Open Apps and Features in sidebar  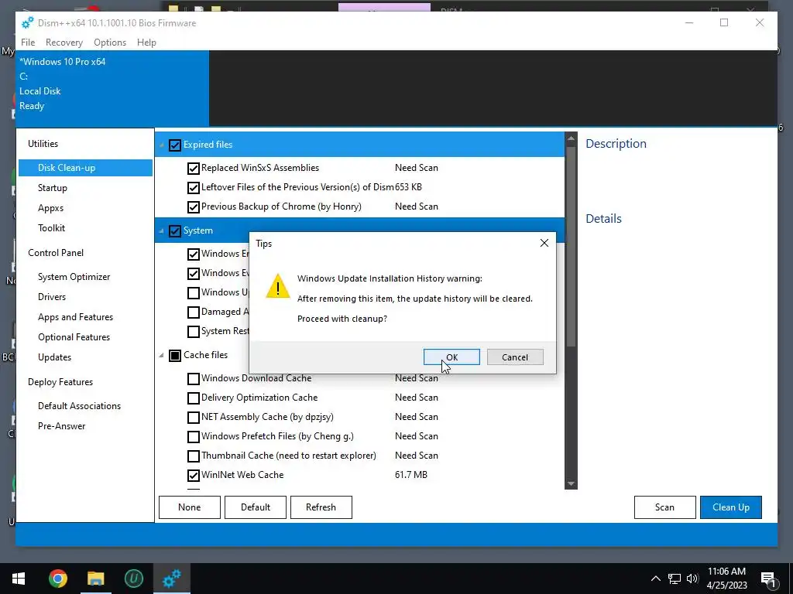tap(75, 316)
